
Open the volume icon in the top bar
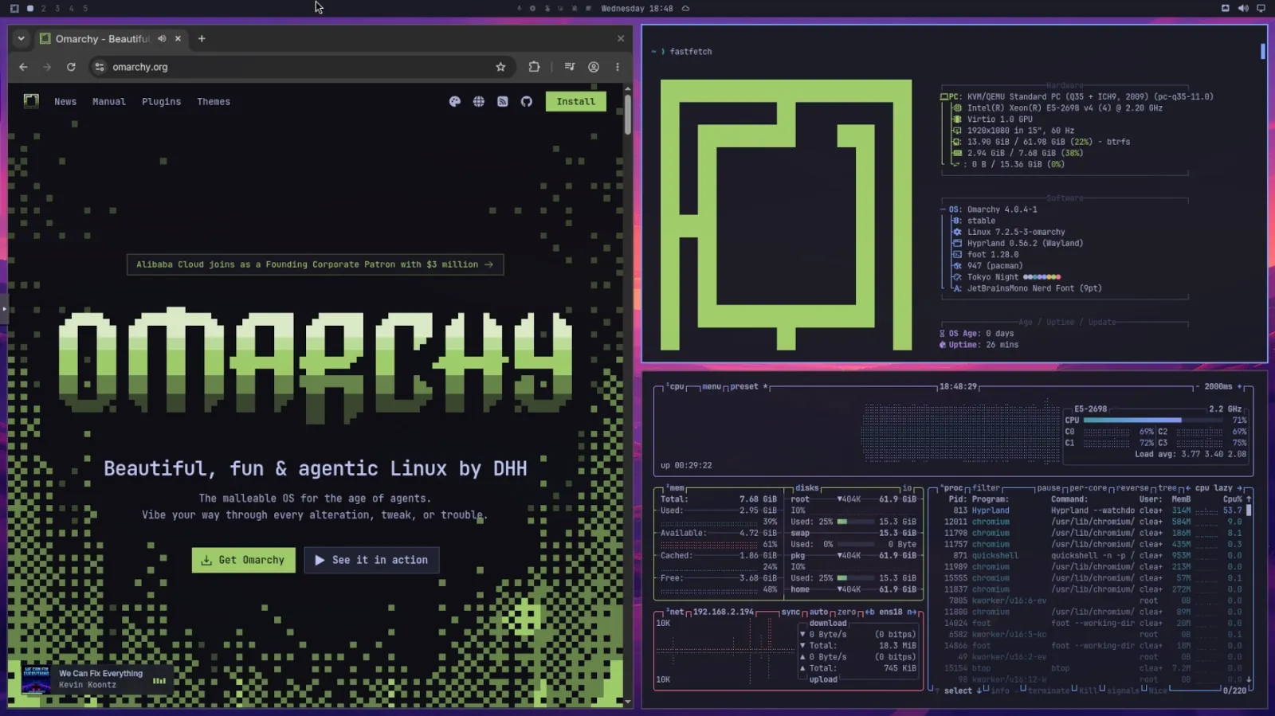pos(1243,8)
